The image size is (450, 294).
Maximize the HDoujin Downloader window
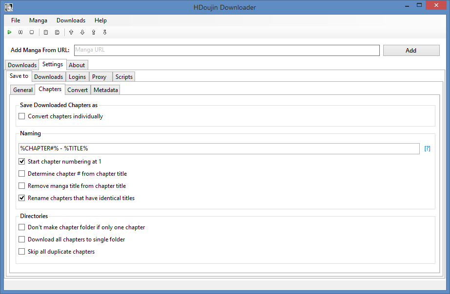pyautogui.click(x=419, y=5)
